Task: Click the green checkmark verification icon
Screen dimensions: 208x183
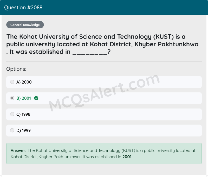Action: click(x=36, y=98)
